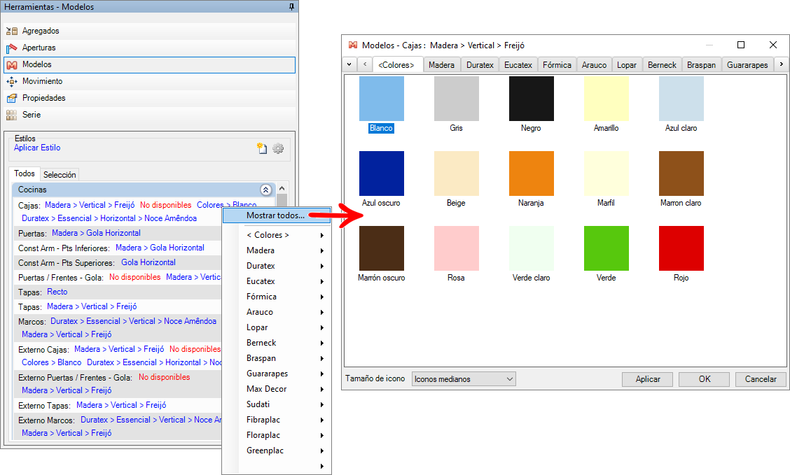Open style settings with the gear icon

[278, 148]
